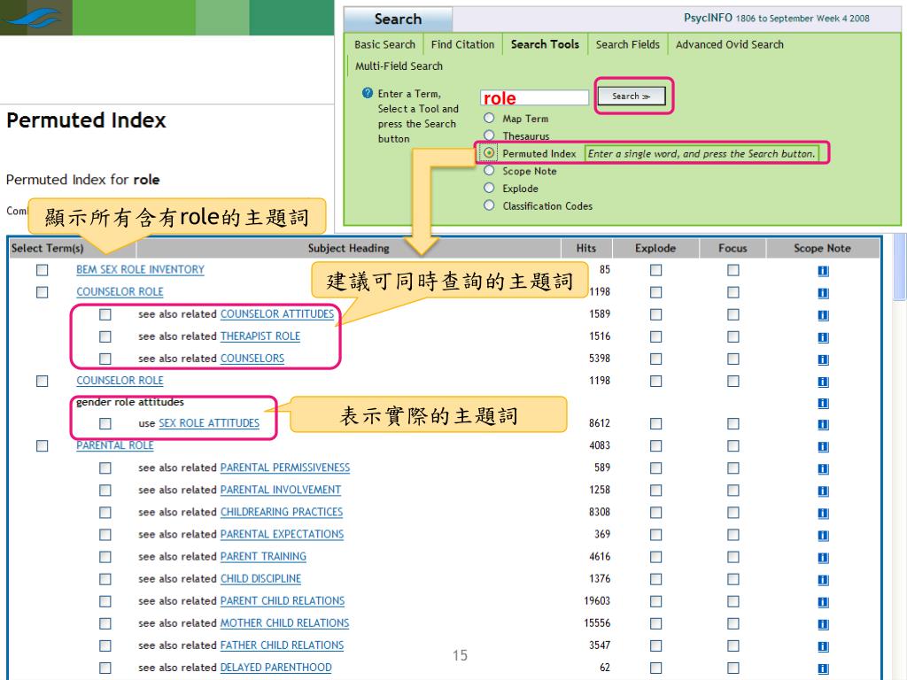Switch to Advanced Ovid Search tab
The width and height of the screenshot is (907, 680).
click(730, 44)
